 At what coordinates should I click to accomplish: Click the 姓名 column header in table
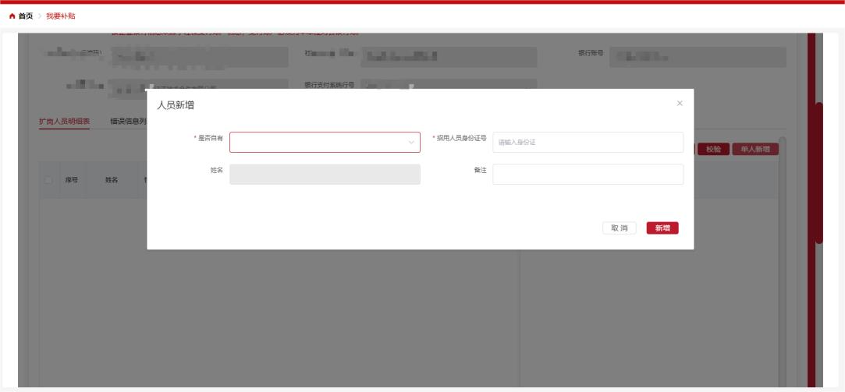(x=112, y=179)
